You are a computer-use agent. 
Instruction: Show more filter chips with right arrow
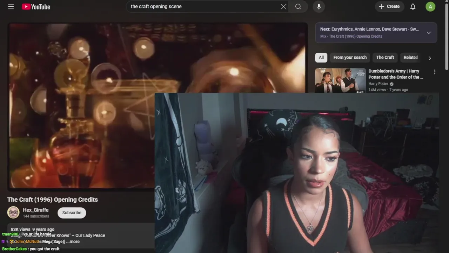pyautogui.click(x=430, y=58)
